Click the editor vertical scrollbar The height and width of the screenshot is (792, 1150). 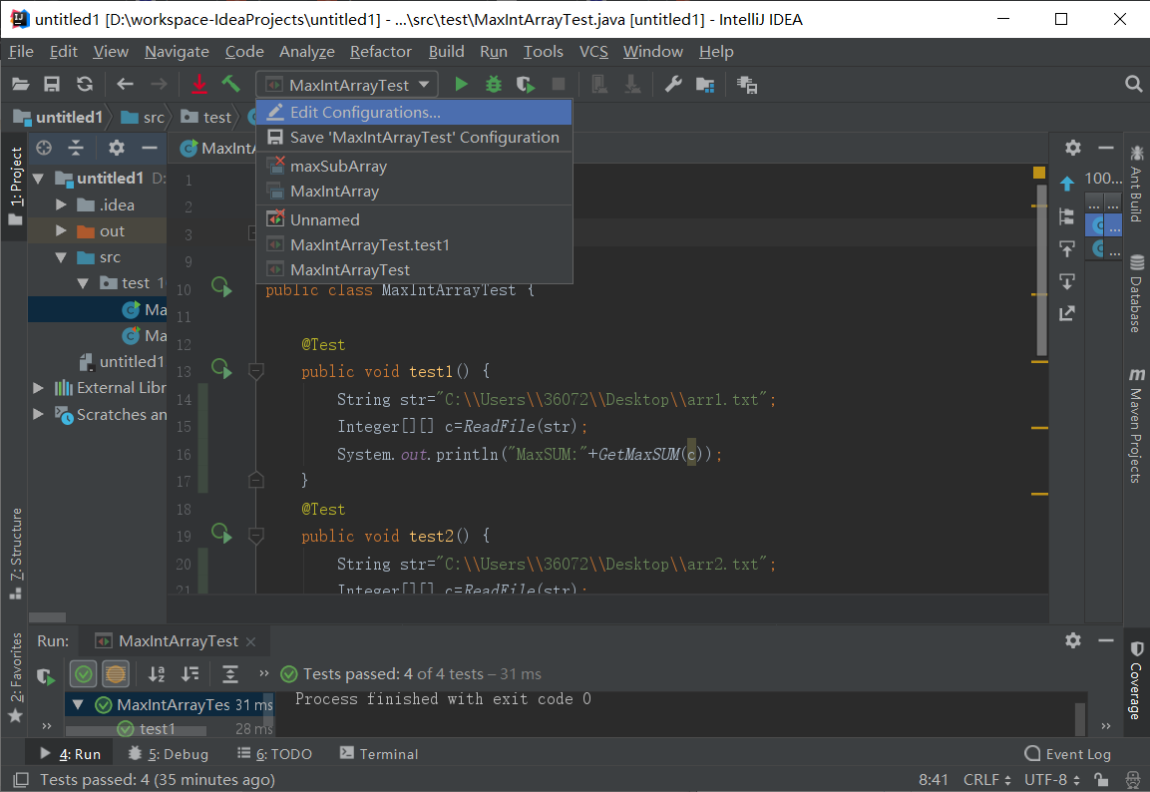1041,269
